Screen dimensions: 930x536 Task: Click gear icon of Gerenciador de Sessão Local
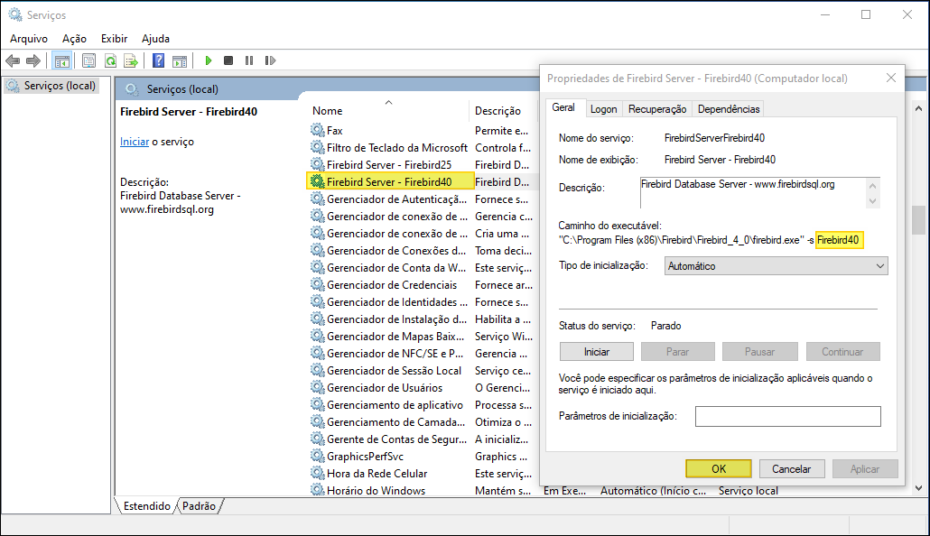coord(318,370)
